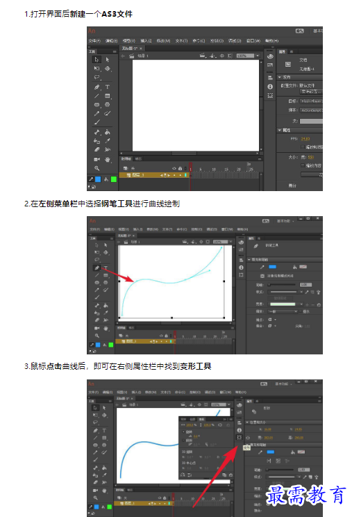Select the 旋转 radio button in Transform panel
The image size is (352, 517).
(x=184, y=432)
